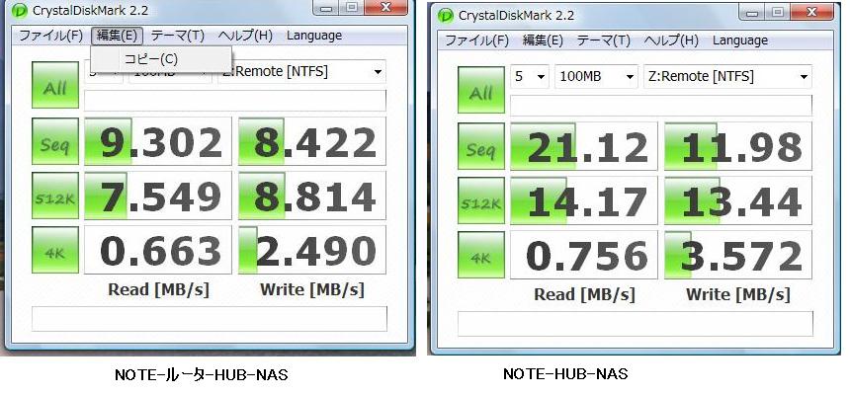Maximize the right CrystalDiskMark window
The width and height of the screenshot is (850, 395).
point(778,13)
